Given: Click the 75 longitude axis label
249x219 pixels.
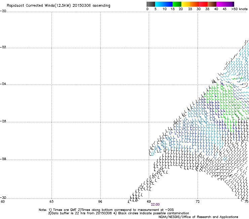Looking at the screenshot, I should tap(246, 201).
